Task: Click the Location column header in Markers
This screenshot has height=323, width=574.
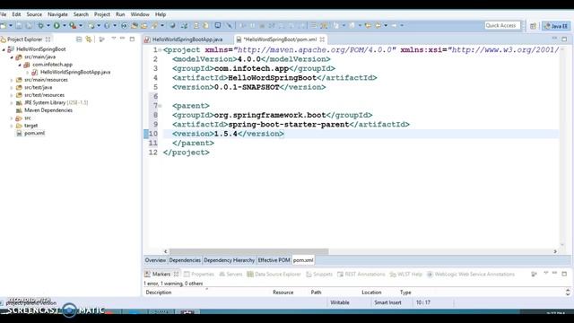Action: tap(371, 292)
